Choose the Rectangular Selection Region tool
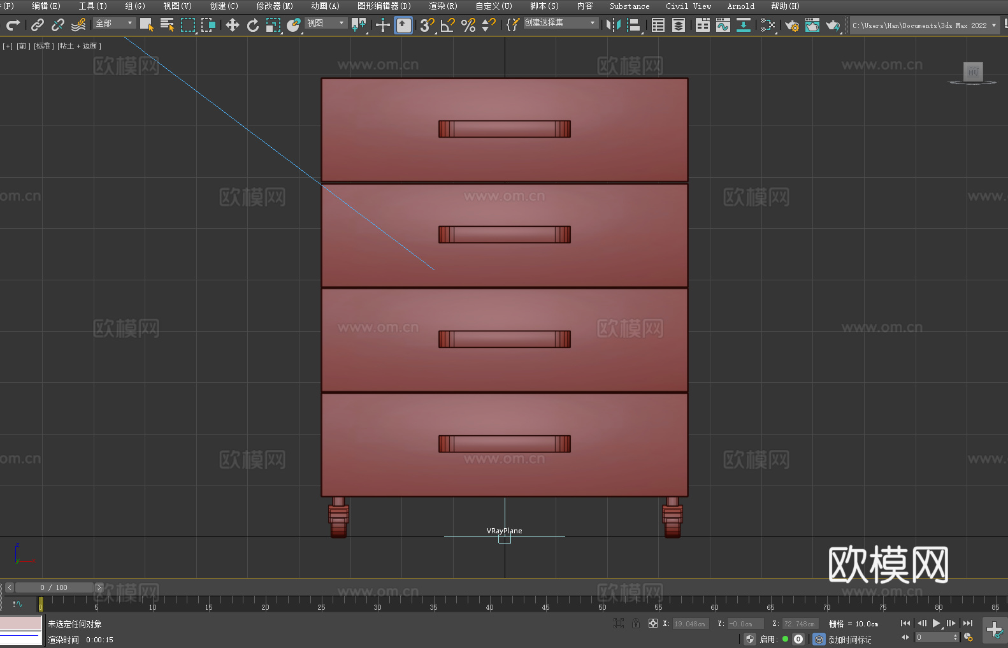The image size is (1008, 648). point(188,25)
